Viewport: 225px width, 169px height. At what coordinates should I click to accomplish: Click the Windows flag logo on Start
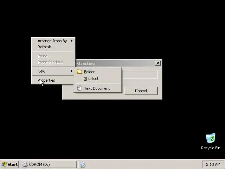(4, 164)
